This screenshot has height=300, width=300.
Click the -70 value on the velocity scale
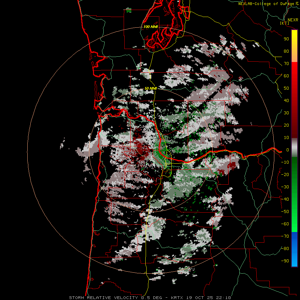click(x=285, y=236)
